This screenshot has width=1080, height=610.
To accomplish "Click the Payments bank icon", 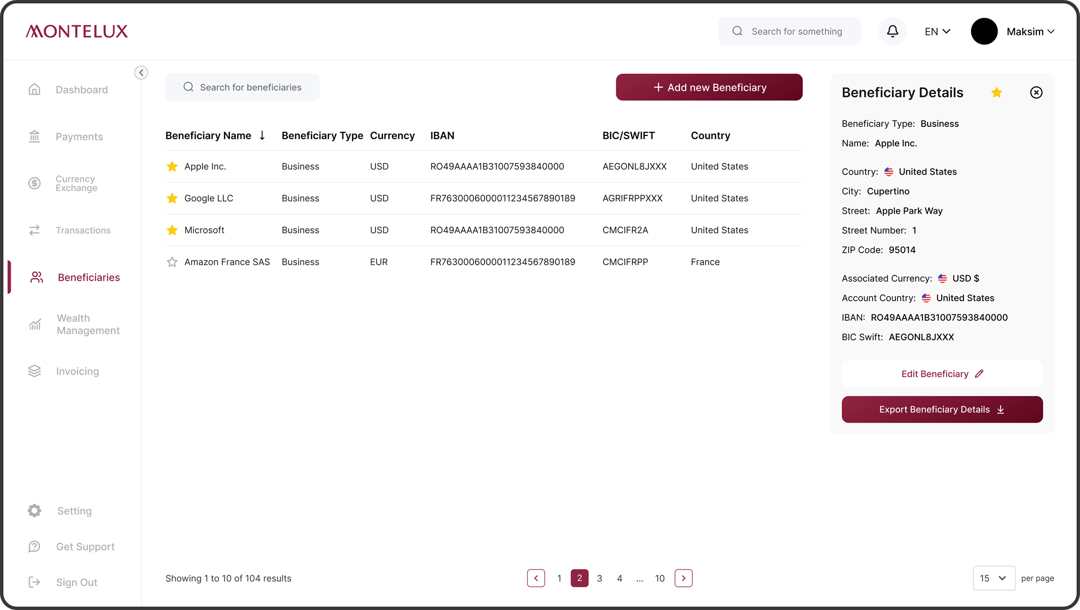I will pos(35,137).
